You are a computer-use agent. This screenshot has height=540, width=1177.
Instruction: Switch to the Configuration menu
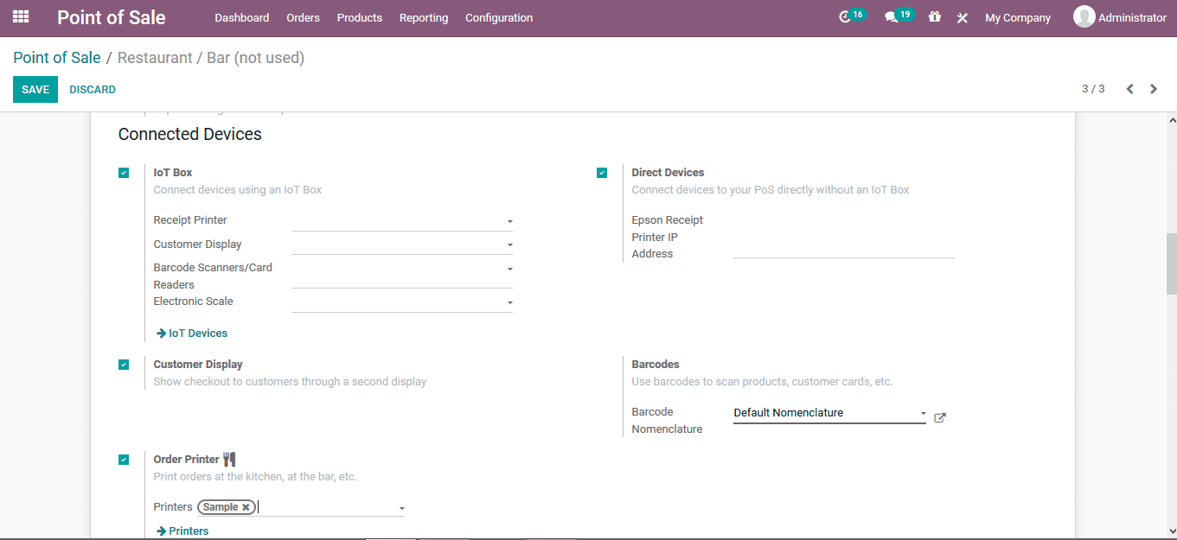pos(498,17)
